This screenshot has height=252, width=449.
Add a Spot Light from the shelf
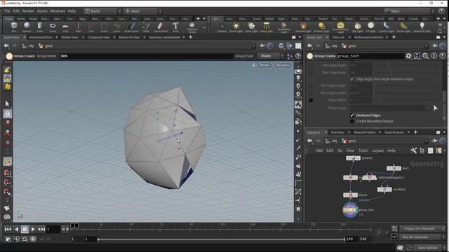coord(251,27)
